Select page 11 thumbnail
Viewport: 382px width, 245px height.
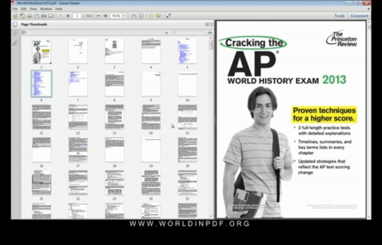pos(41,117)
